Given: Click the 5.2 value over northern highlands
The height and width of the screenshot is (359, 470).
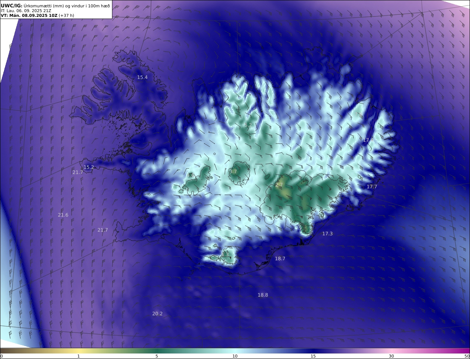Looking at the screenshot, I should click(248, 125).
